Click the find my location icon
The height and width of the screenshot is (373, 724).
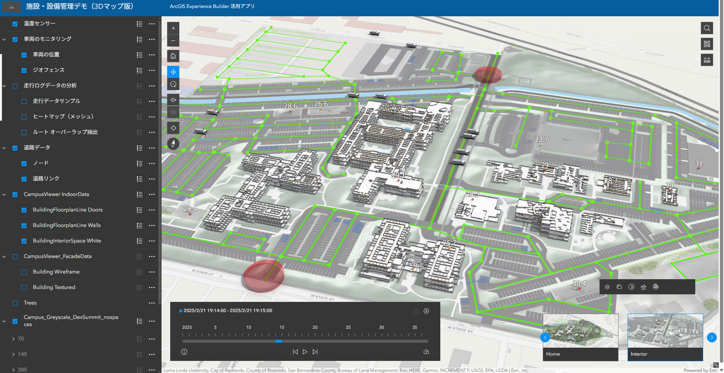(x=173, y=128)
